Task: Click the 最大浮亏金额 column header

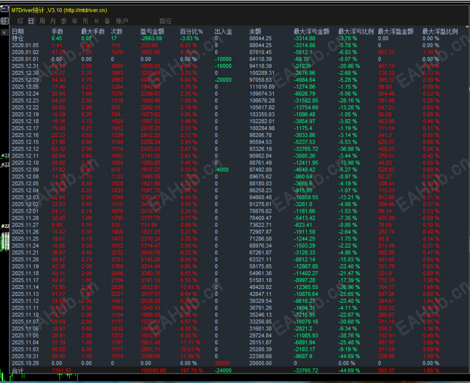Action: click(x=311, y=31)
